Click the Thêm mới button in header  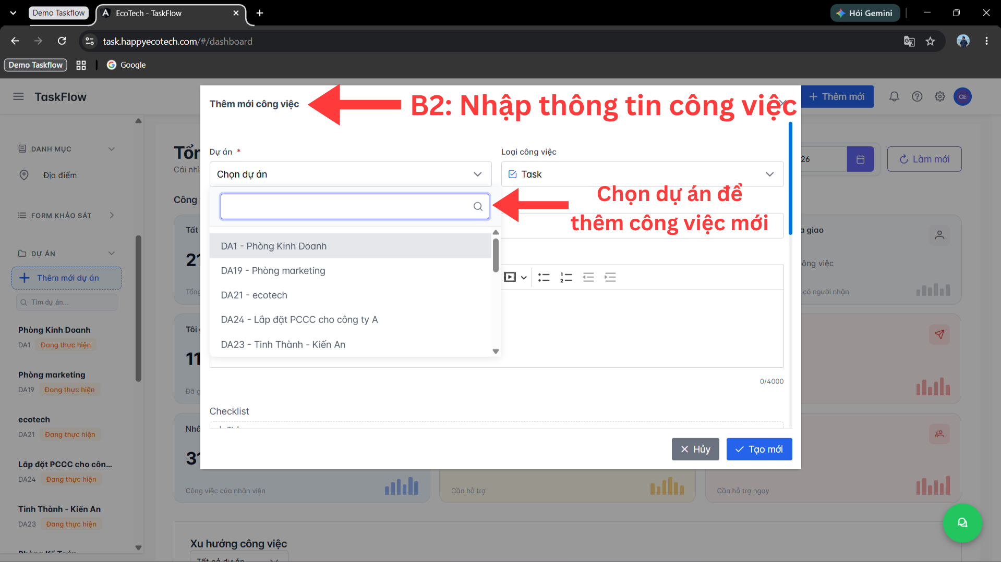[837, 97]
